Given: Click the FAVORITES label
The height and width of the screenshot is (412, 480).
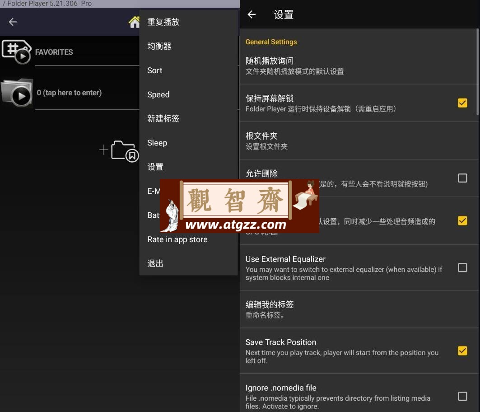Looking at the screenshot, I should pos(54,52).
